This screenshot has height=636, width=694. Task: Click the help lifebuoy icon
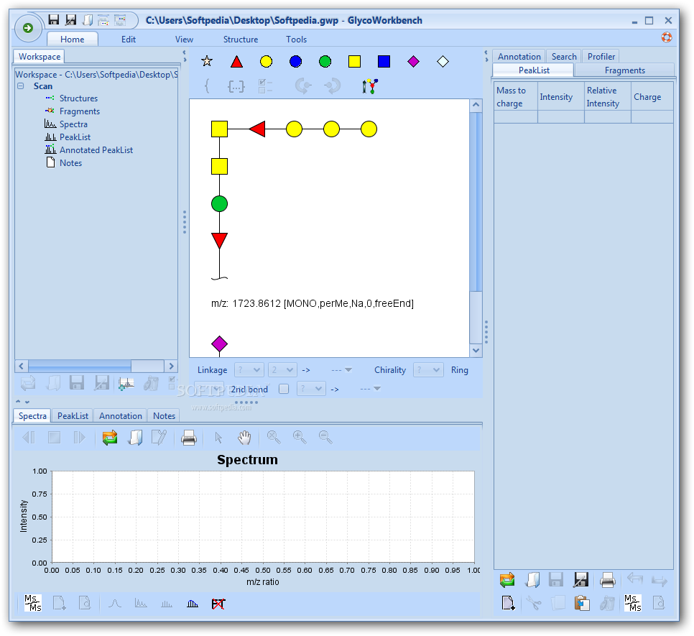point(667,37)
